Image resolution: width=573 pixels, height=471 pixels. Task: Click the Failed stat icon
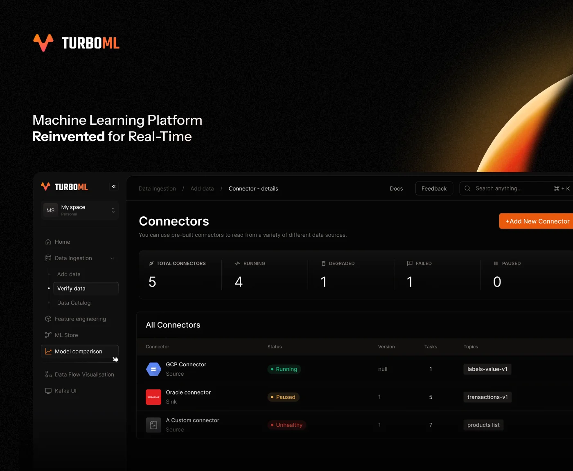pyautogui.click(x=410, y=263)
